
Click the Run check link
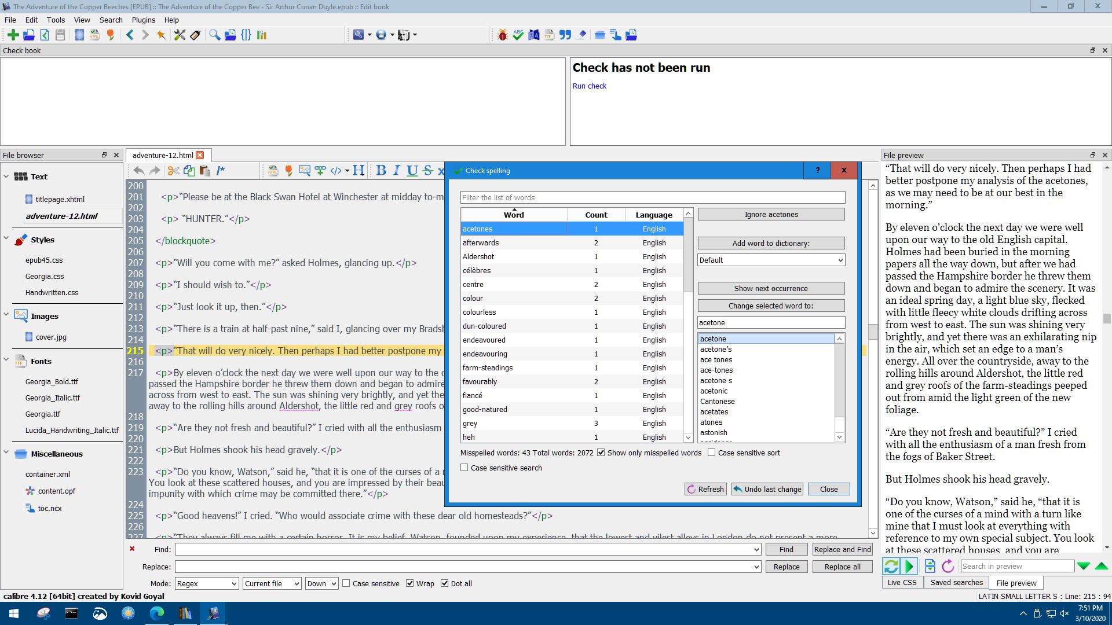point(589,86)
